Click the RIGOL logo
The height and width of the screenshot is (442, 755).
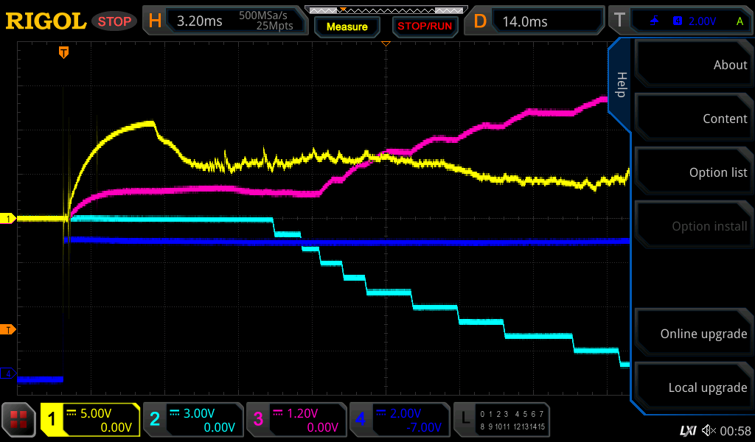46,21
